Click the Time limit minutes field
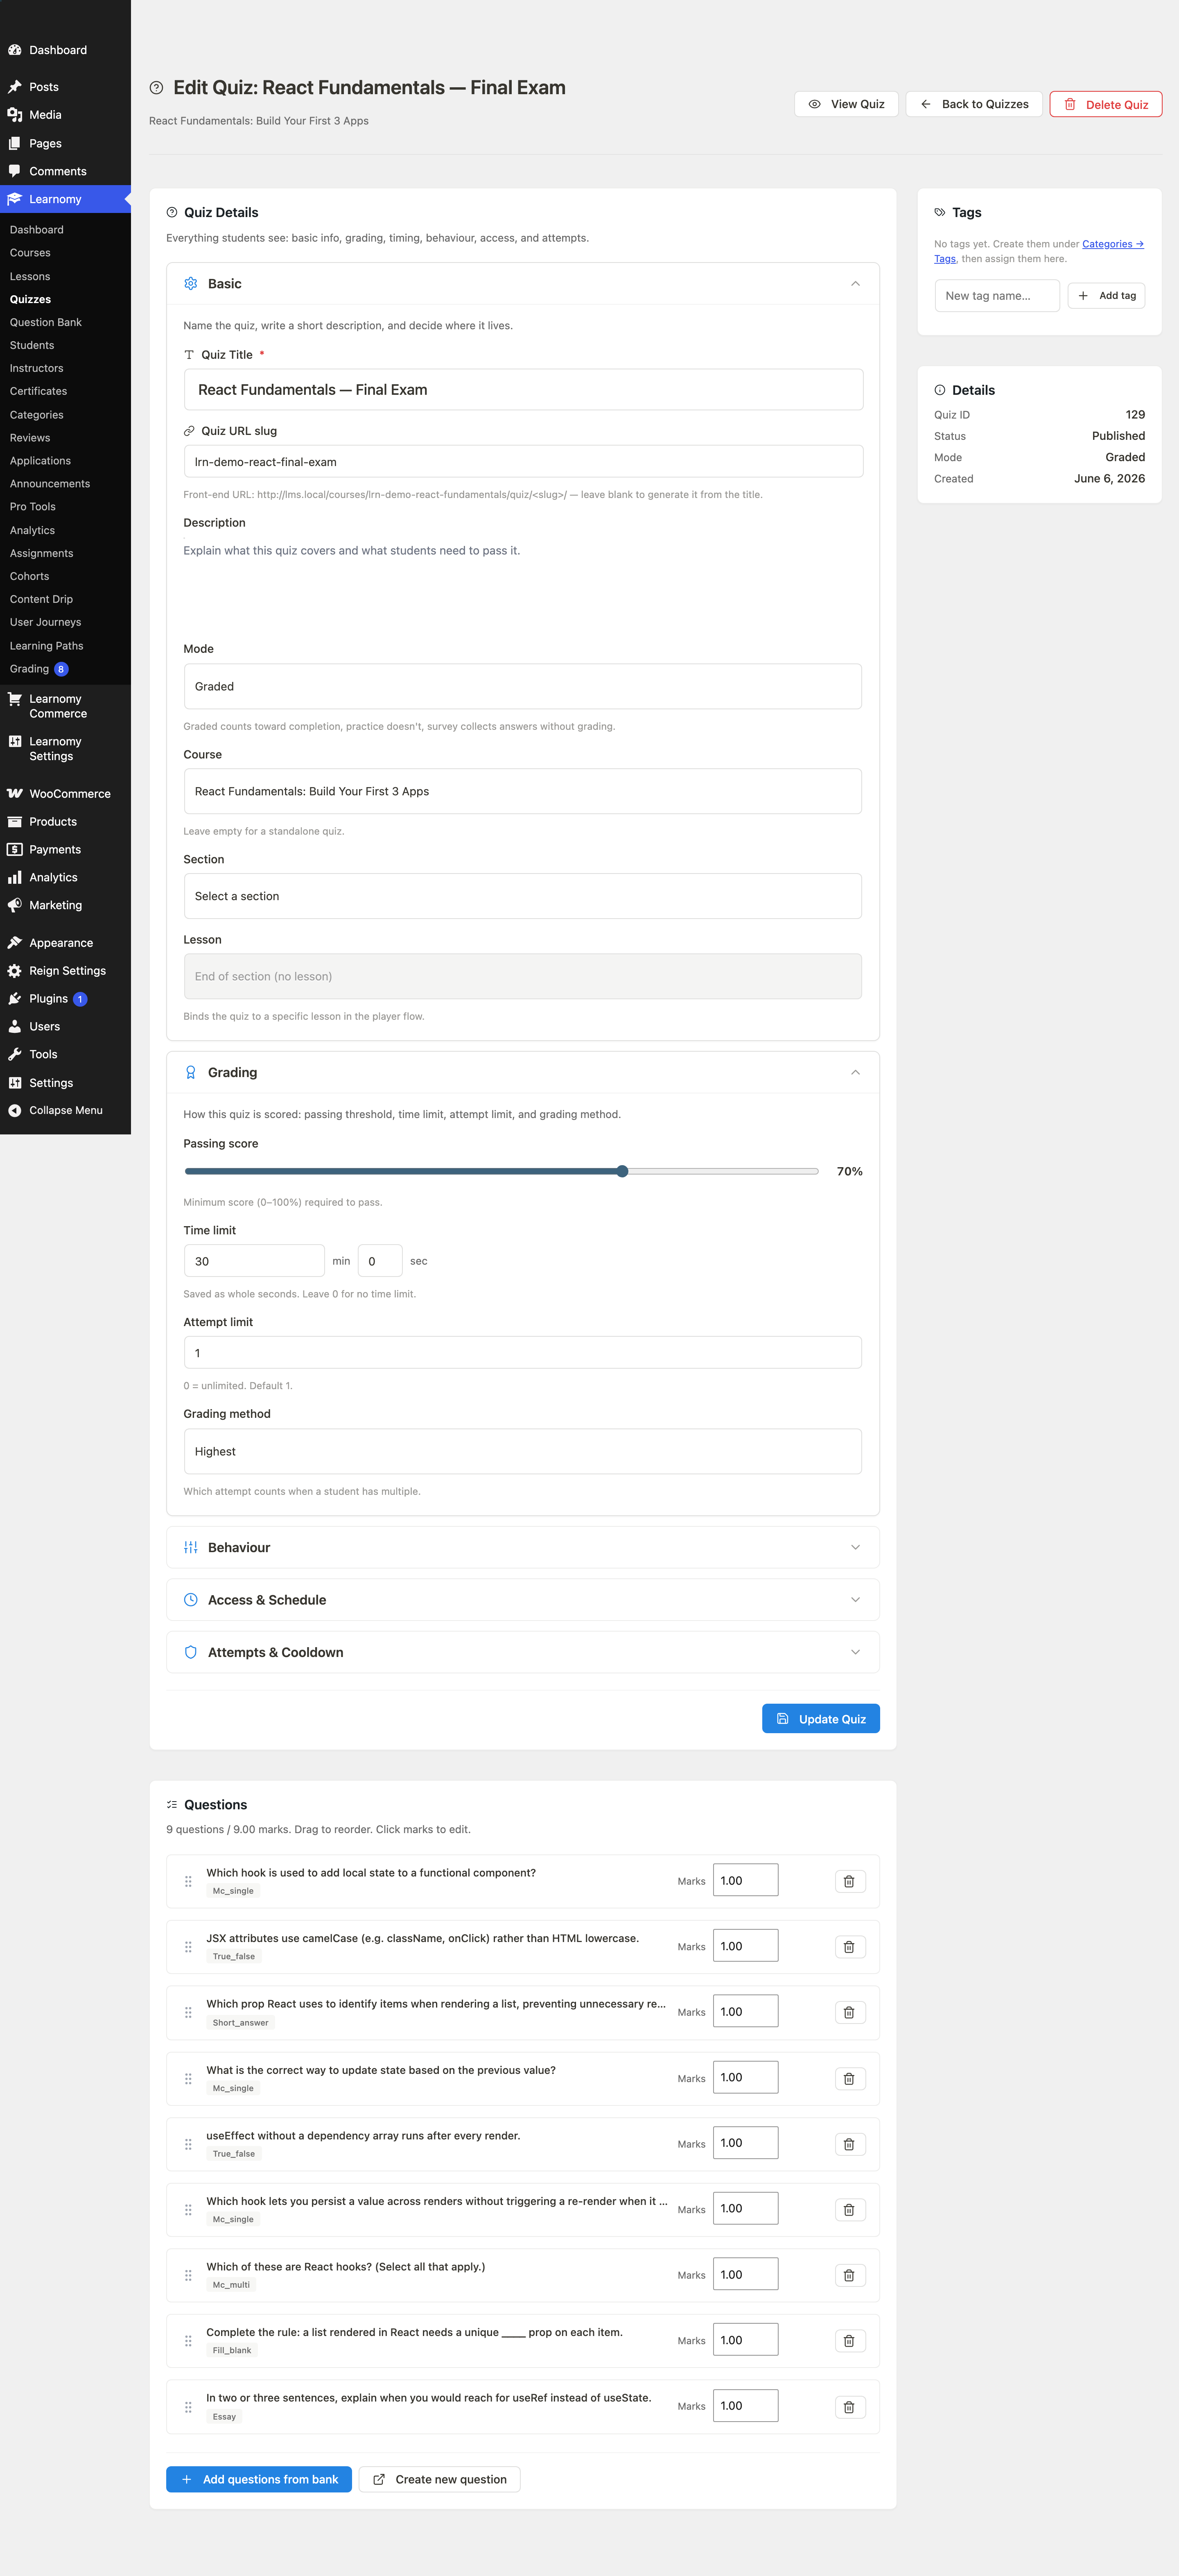 click(x=254, y=1261)
